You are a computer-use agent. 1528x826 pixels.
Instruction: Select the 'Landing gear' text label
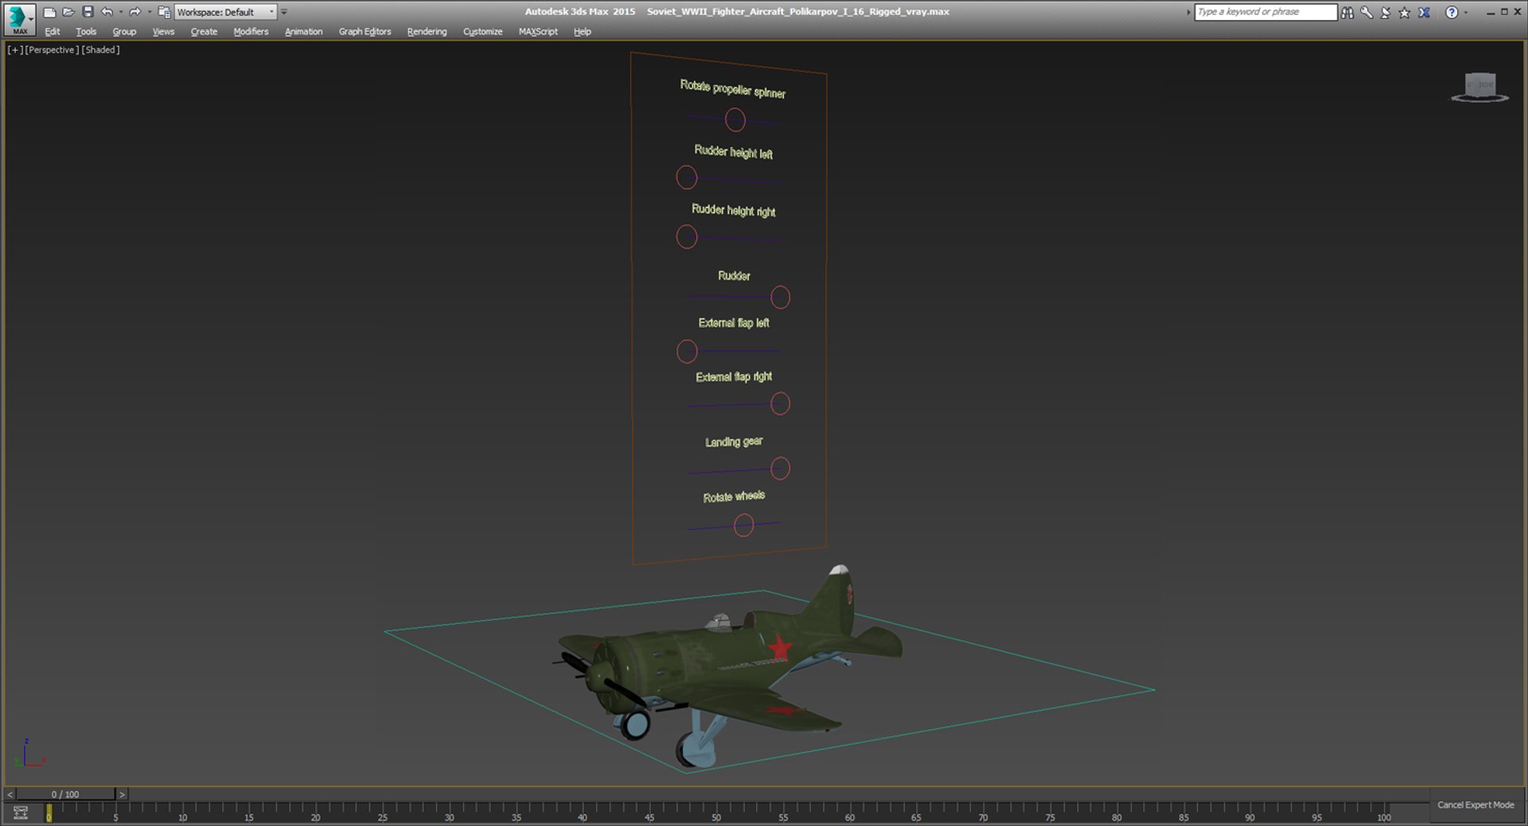point(734,442)
